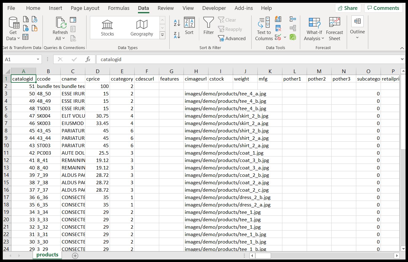Open the Get Data dropdown
The image size is (408, 262).
[13, 29]
